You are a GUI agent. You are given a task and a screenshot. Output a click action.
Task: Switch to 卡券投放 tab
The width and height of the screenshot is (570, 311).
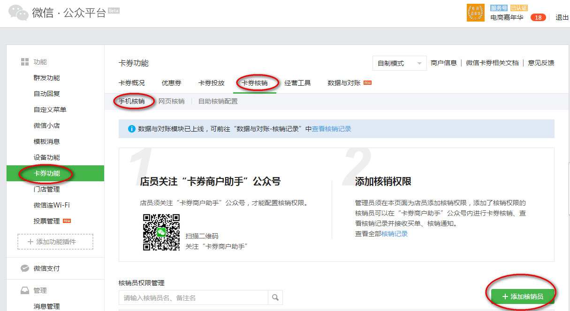(x=212, y=83)
